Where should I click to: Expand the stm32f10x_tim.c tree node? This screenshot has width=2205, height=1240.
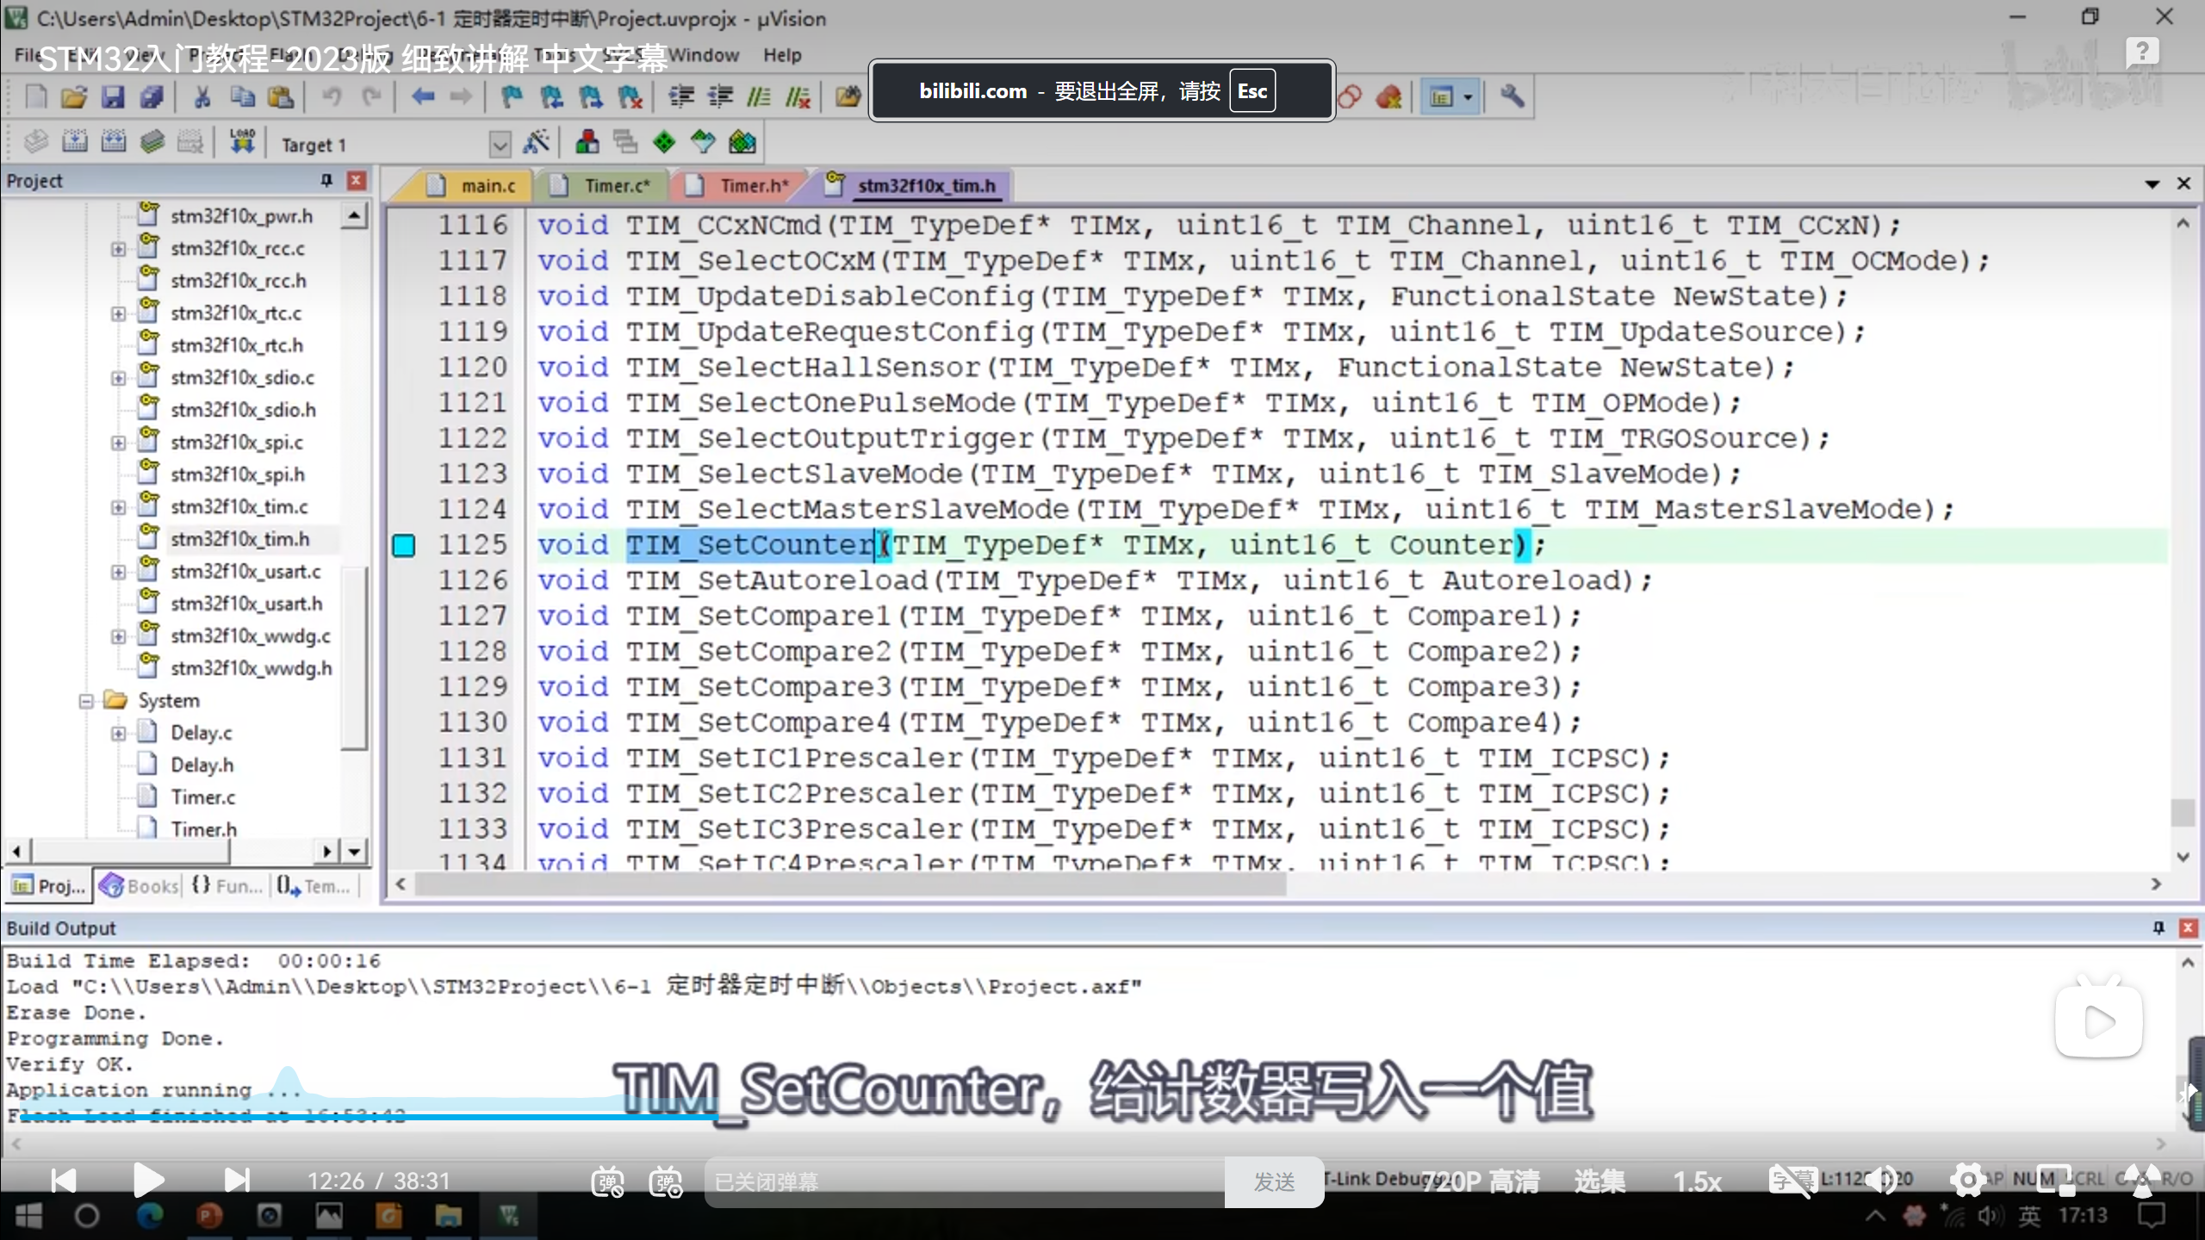(x=118, y=507)
